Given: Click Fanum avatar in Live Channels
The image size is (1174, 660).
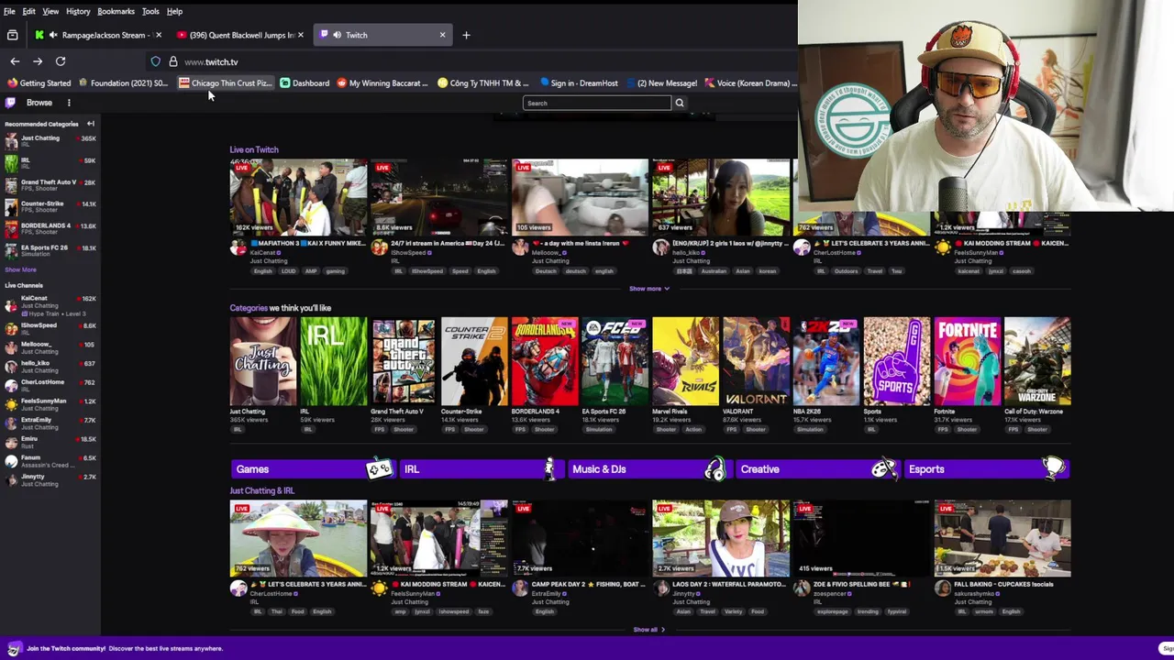Looking at the screenshot, I should (x=11, y=461).
